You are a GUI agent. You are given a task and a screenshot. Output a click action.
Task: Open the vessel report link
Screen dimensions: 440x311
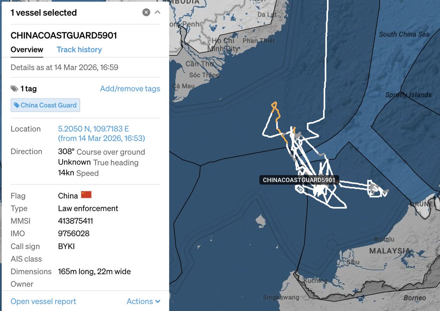point(43,301)
